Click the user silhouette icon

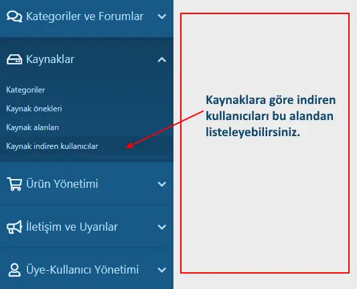[x=14, y=270]
